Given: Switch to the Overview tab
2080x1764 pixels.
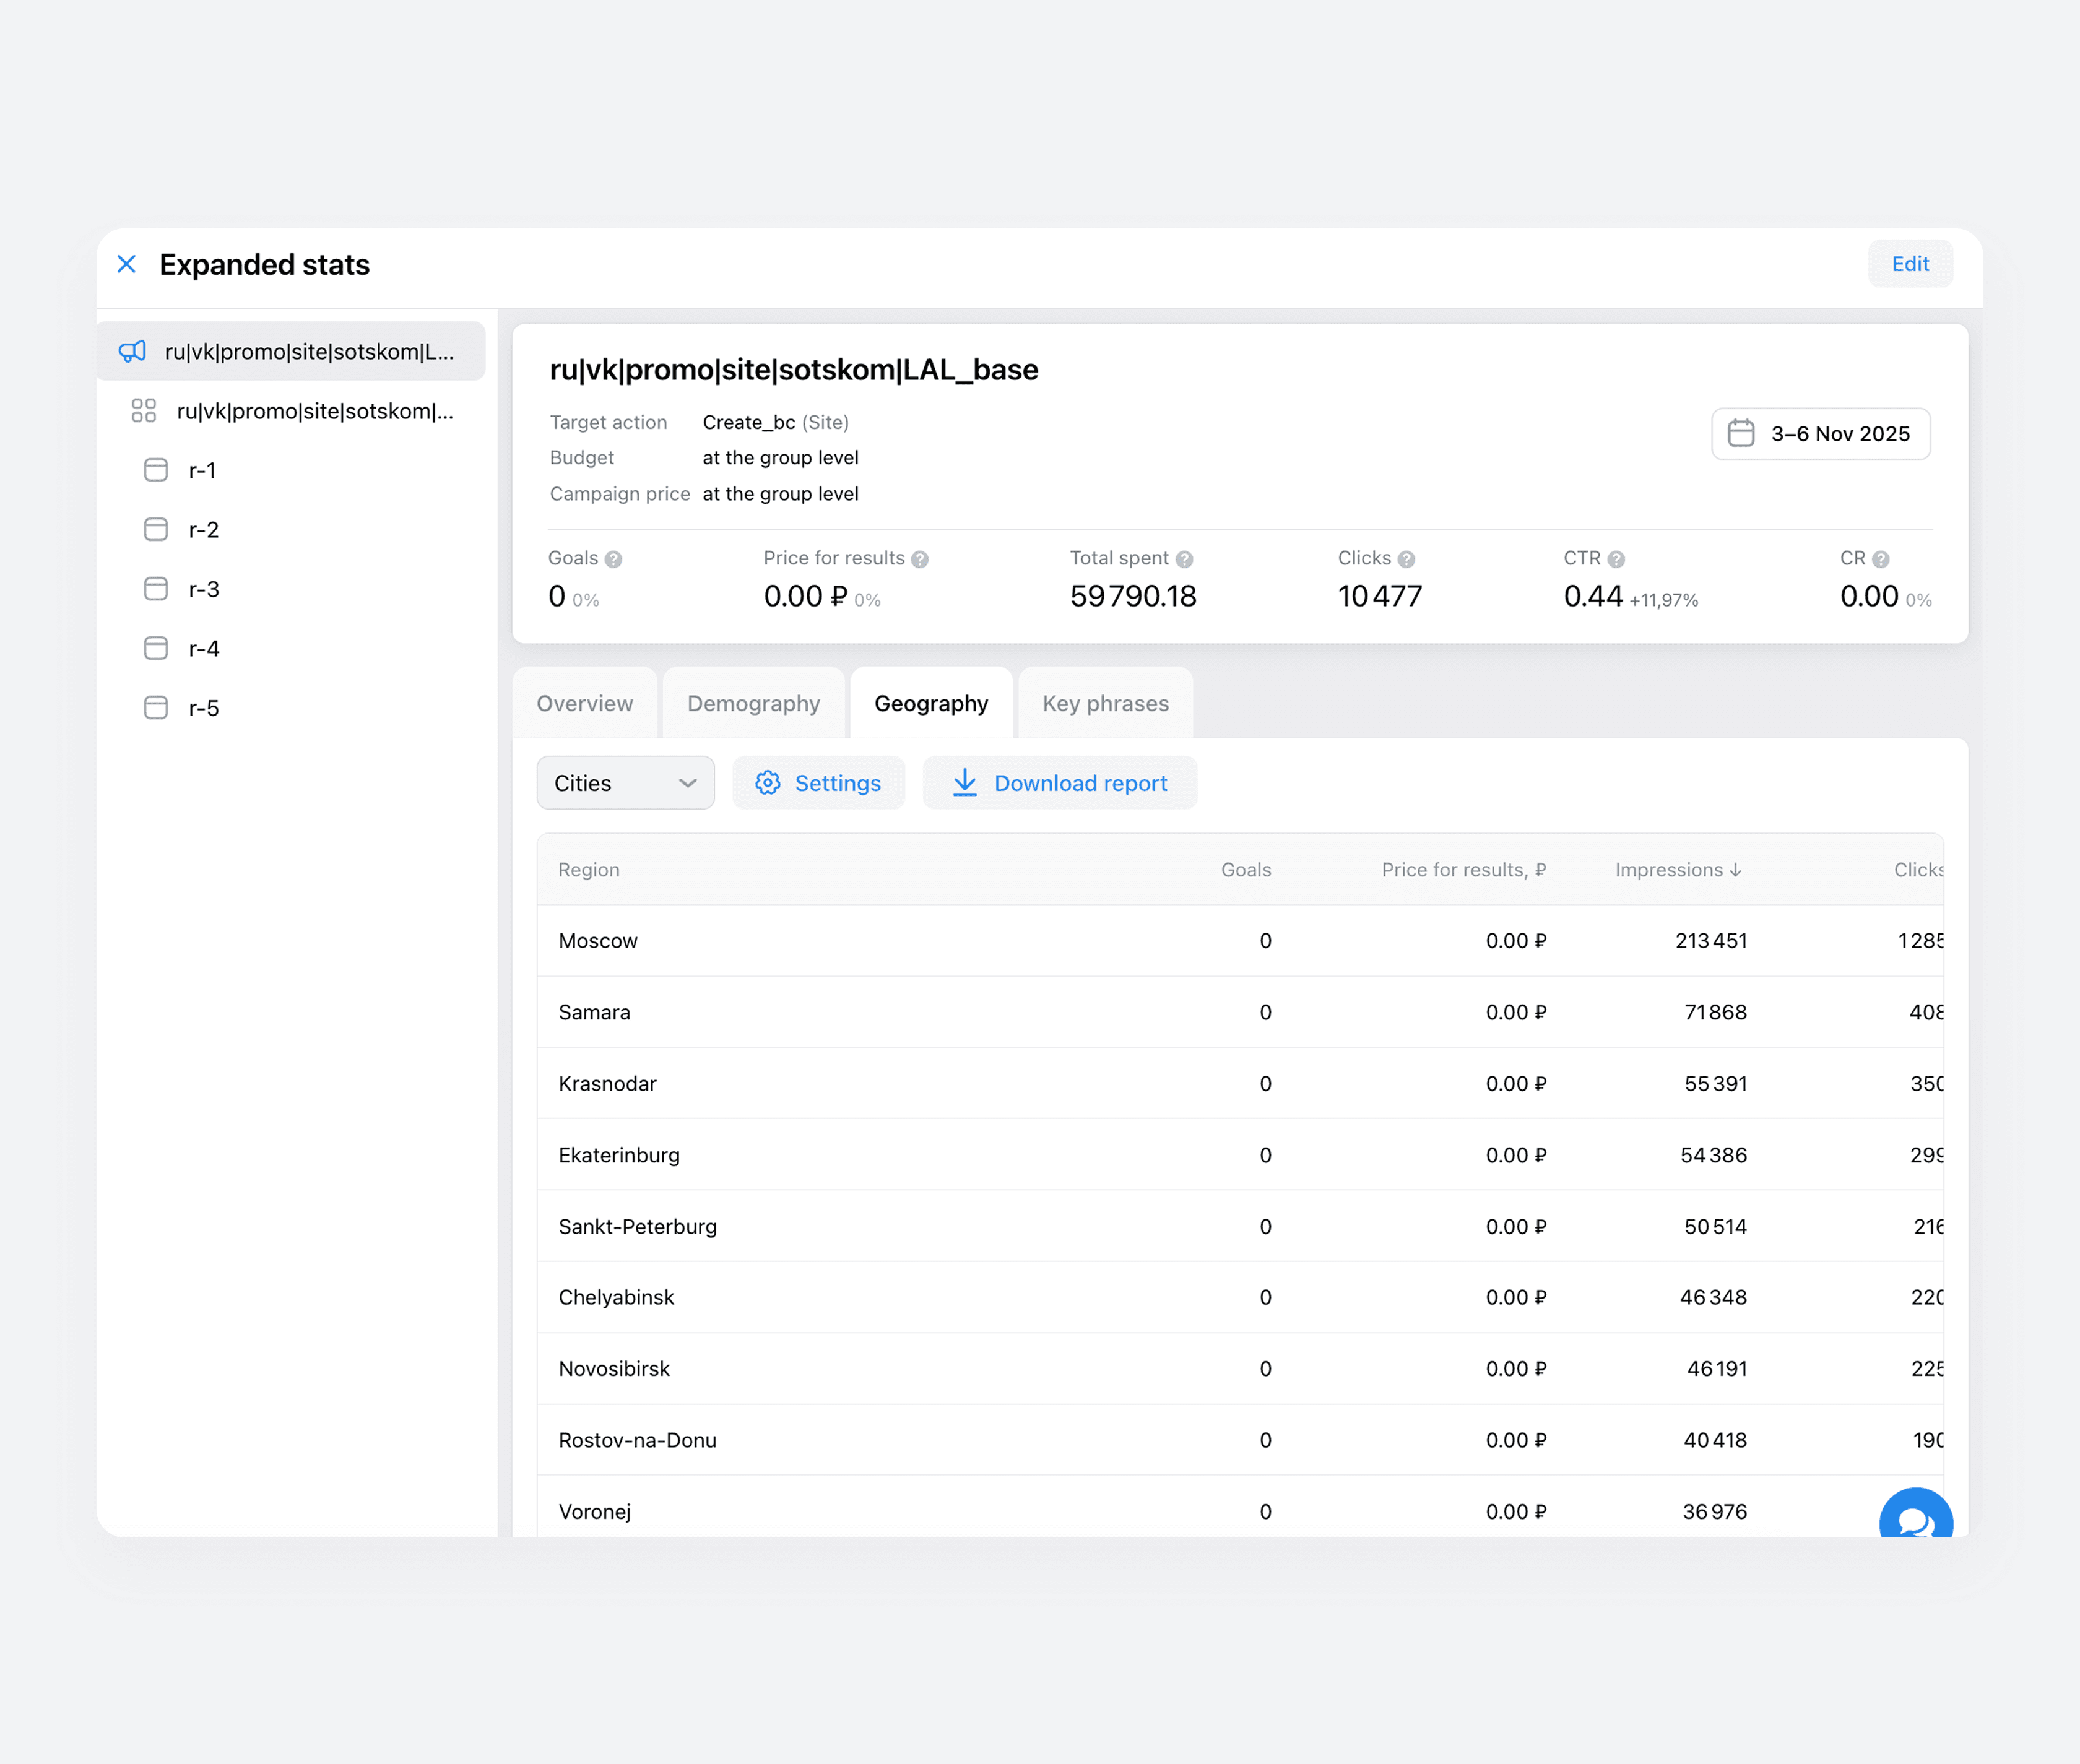Looking at the screenshot, I should pyautogui.click(x=585, y=704).
